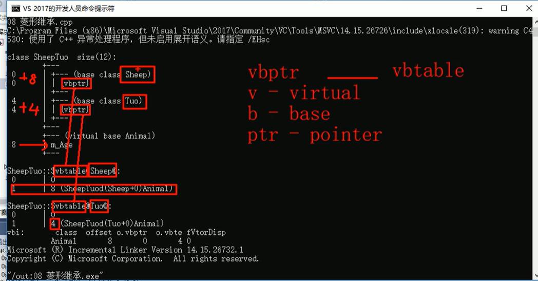538x281 pixels.
Task: Minimize the developer command prompt window
Action: pos(479,8)
